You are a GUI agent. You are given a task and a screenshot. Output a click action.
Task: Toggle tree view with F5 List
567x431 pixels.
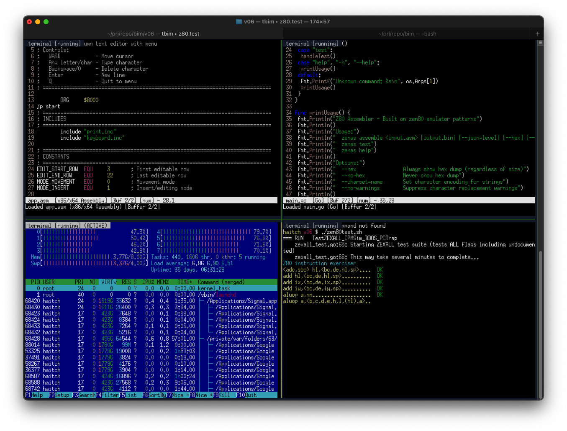131,395
